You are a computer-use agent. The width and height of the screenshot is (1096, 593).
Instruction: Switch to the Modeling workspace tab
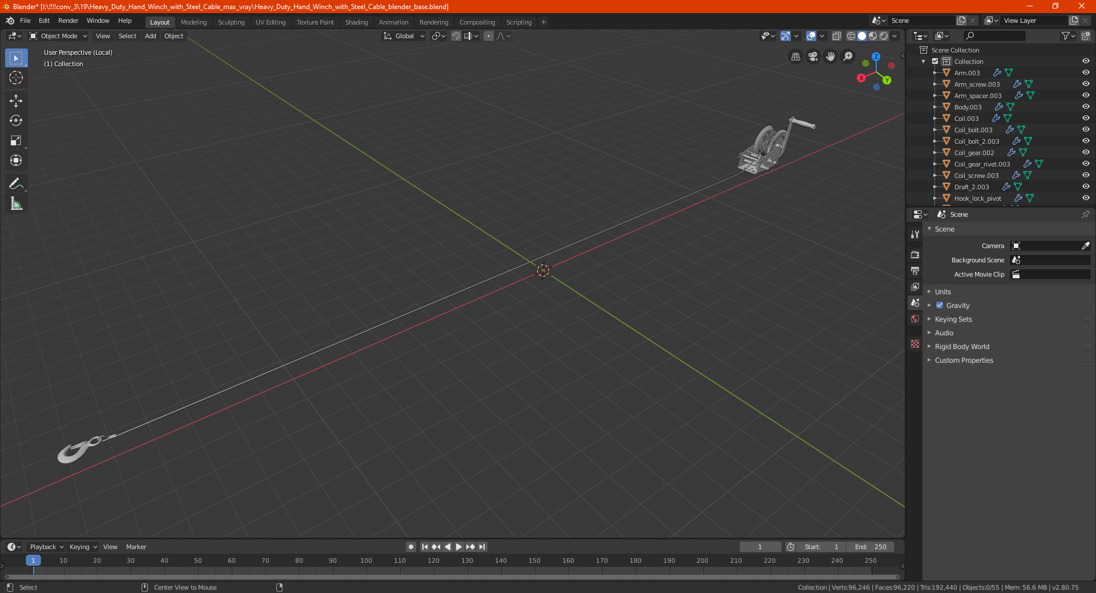(194, 22)
